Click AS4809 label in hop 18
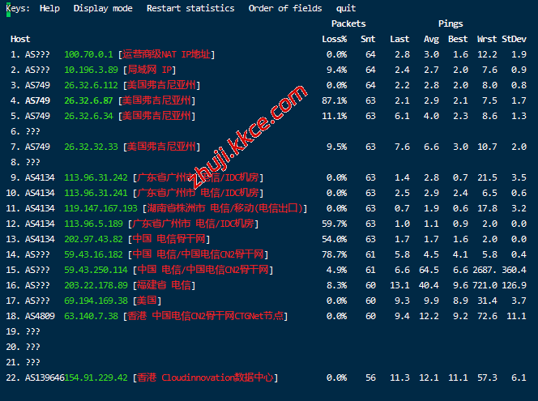This screenshot has height=401, width=538. [x=40, y=316]
